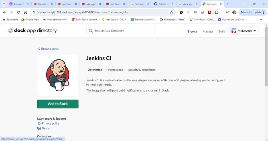
Task: Click the browser back arrow
Action: [5, 12]
